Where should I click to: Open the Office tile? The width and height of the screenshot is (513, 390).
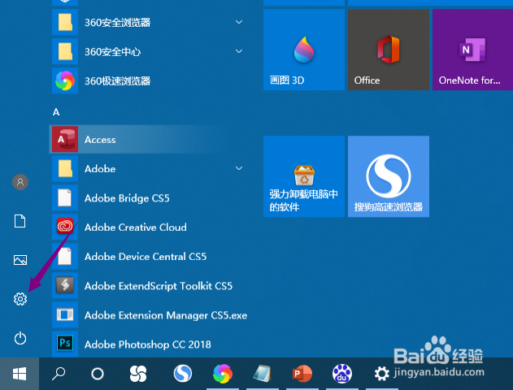click(389, 50)
